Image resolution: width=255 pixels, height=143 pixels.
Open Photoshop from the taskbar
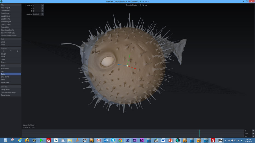click(127, 140)
